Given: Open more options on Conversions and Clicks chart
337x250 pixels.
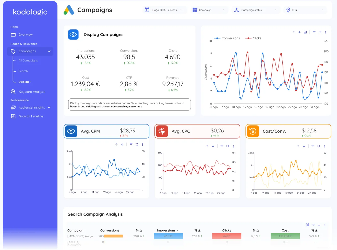Looking at the screenshot, I should coord(326,32).
